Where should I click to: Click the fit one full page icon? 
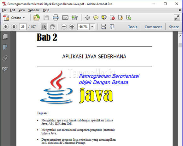pyautogui.click(x=112, y=27)
